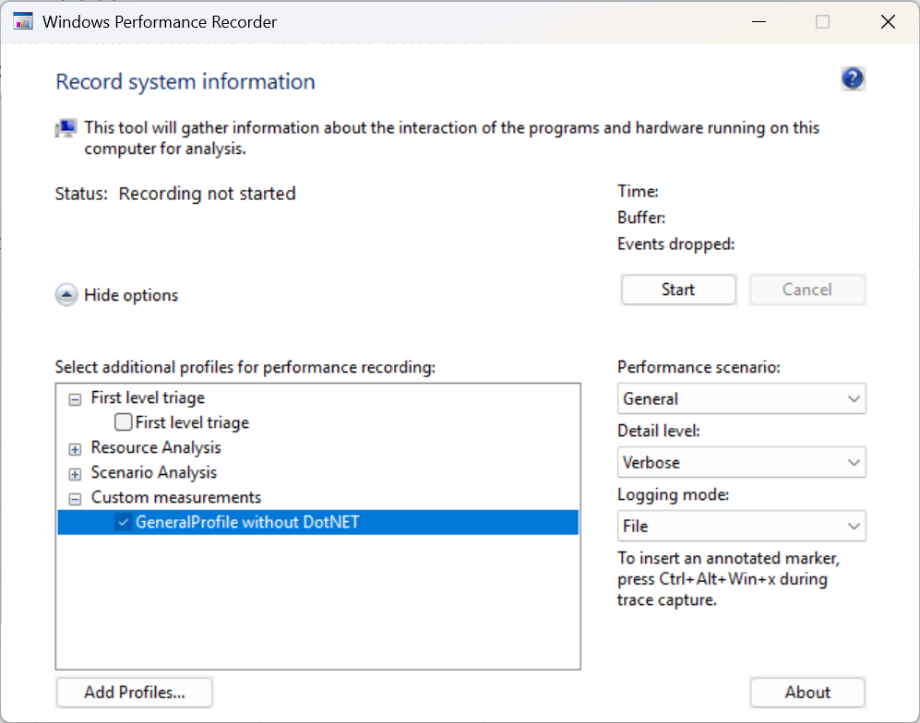
Task: Select the Resource Analysis label in tree
Action: pyautogui.click(x=156, y=448)
